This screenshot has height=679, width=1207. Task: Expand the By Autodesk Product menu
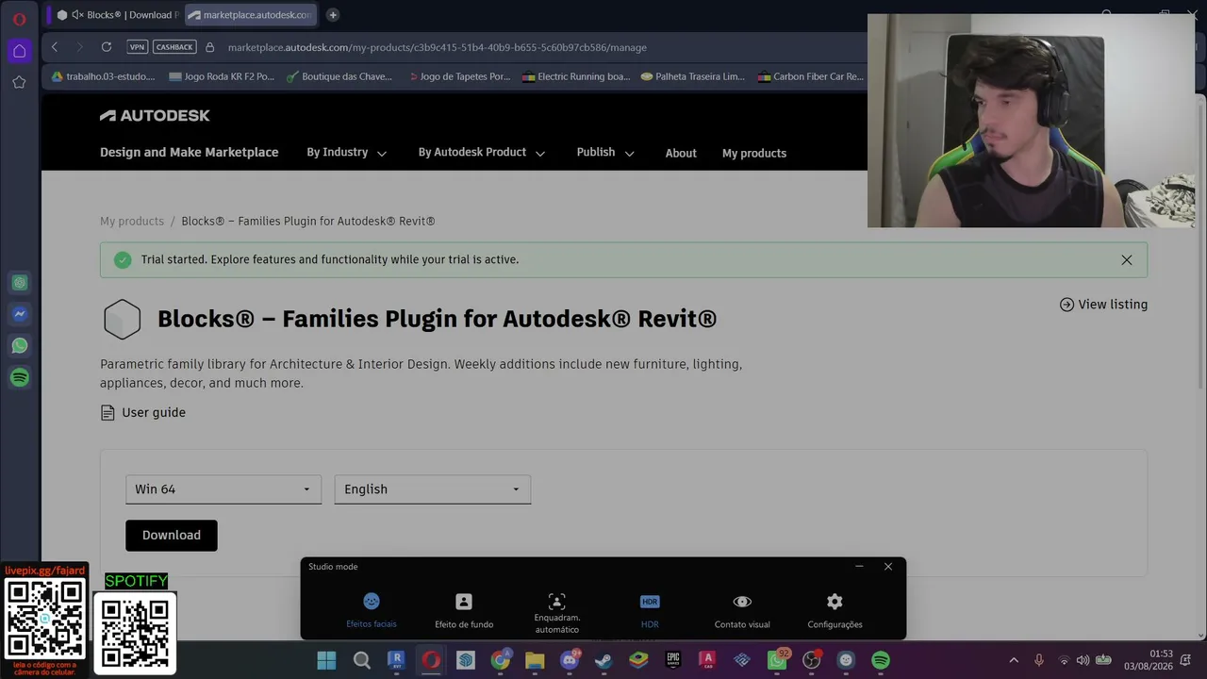coord(482,153)
